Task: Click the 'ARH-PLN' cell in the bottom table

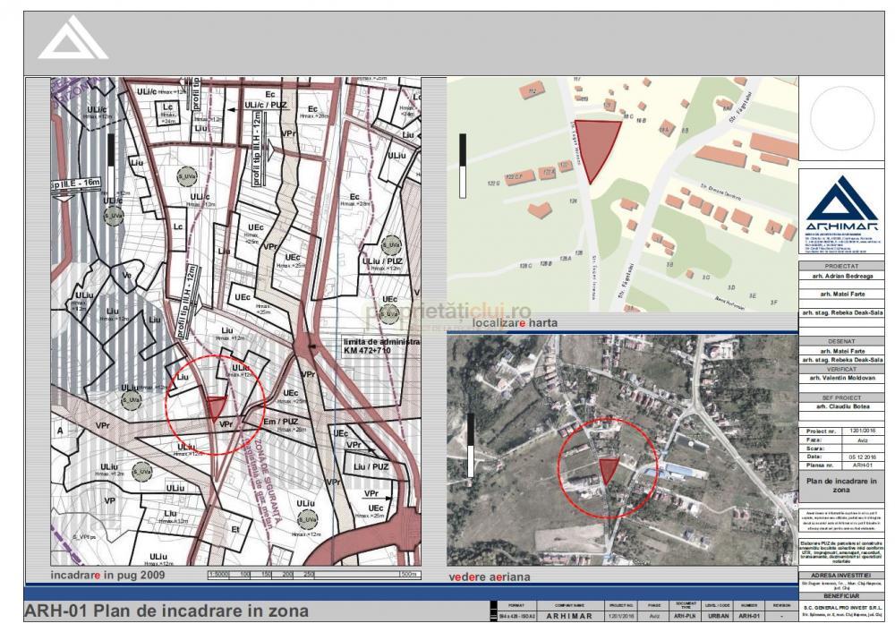Action: (x=685, y=616)
